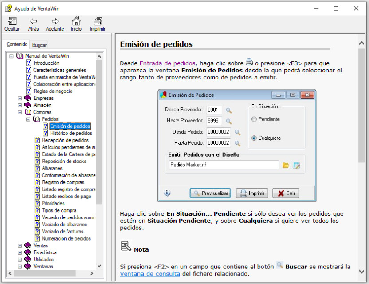This screenshot has height=284, width=369.
Task: Click the info icon in Emisión de Pedidos
Action: [167, 193]
